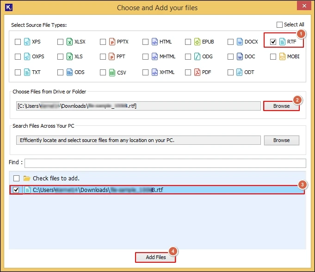Click the file path field showing Downloads .rtf

[138, 106]
